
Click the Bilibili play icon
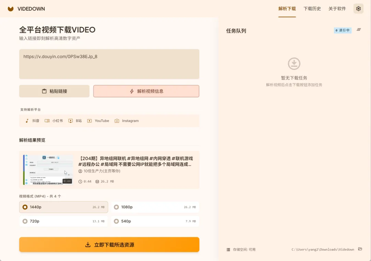coord(70,121)
